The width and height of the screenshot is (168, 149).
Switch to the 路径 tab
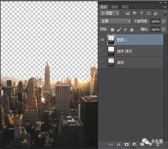[x=125, y=7]
